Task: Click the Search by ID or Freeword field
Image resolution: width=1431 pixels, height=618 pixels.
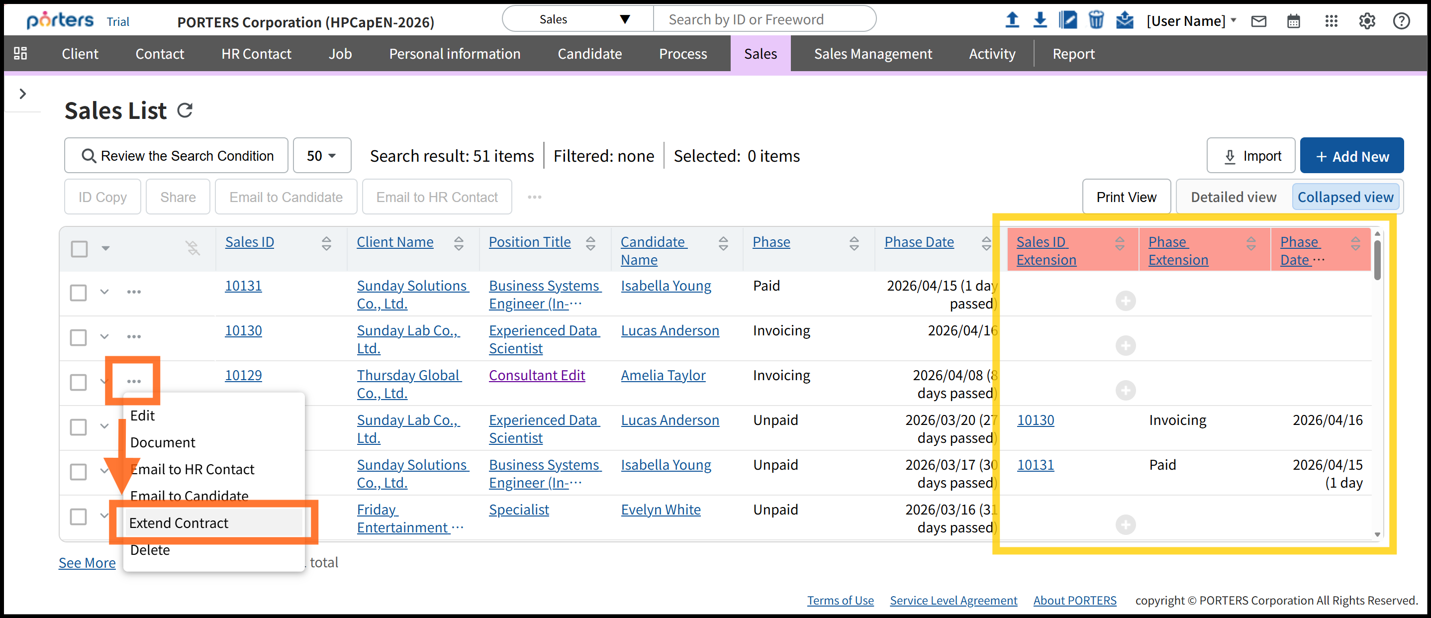Action: [764, 19]
